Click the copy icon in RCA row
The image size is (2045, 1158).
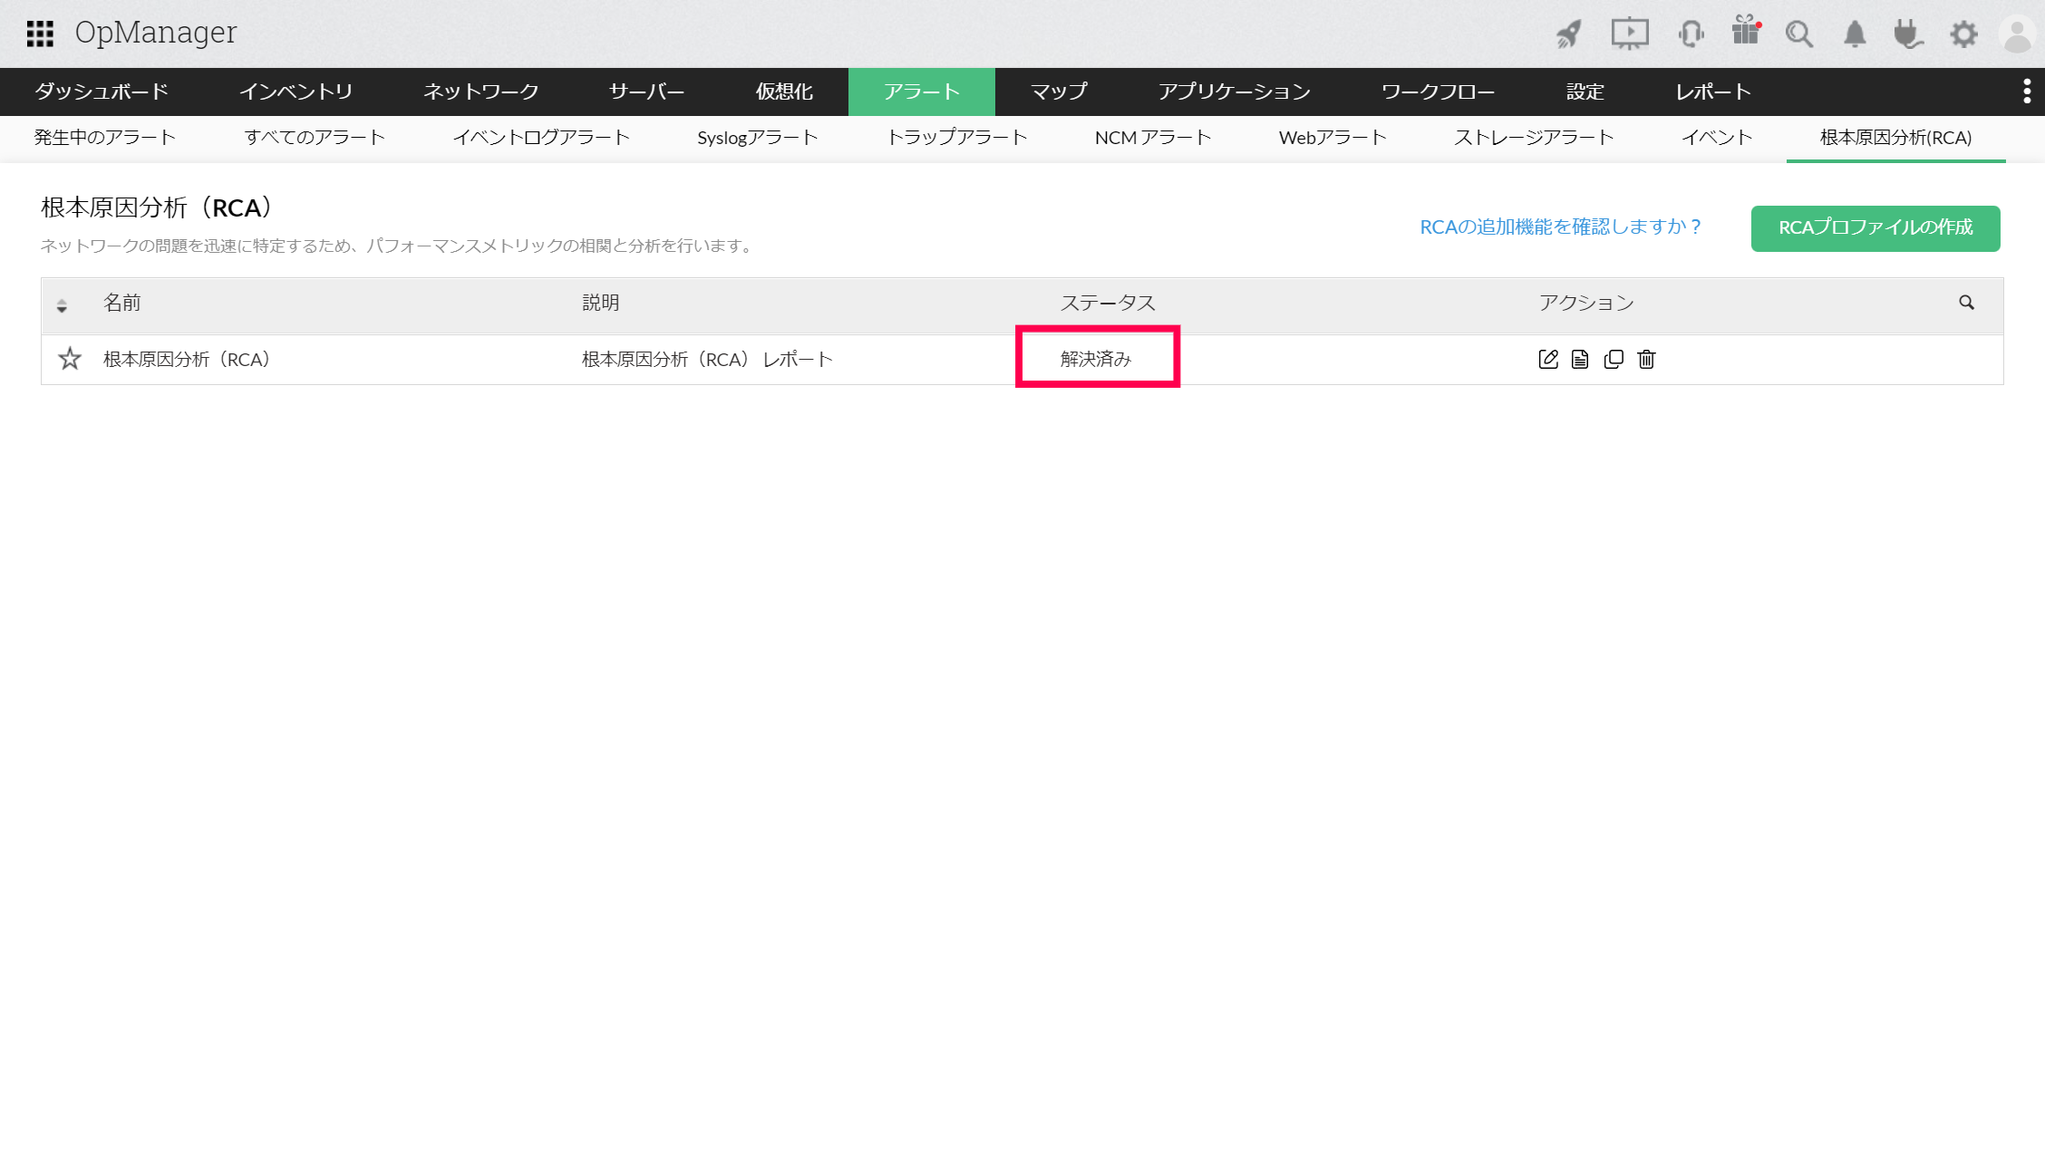[x=1614, y=360]
